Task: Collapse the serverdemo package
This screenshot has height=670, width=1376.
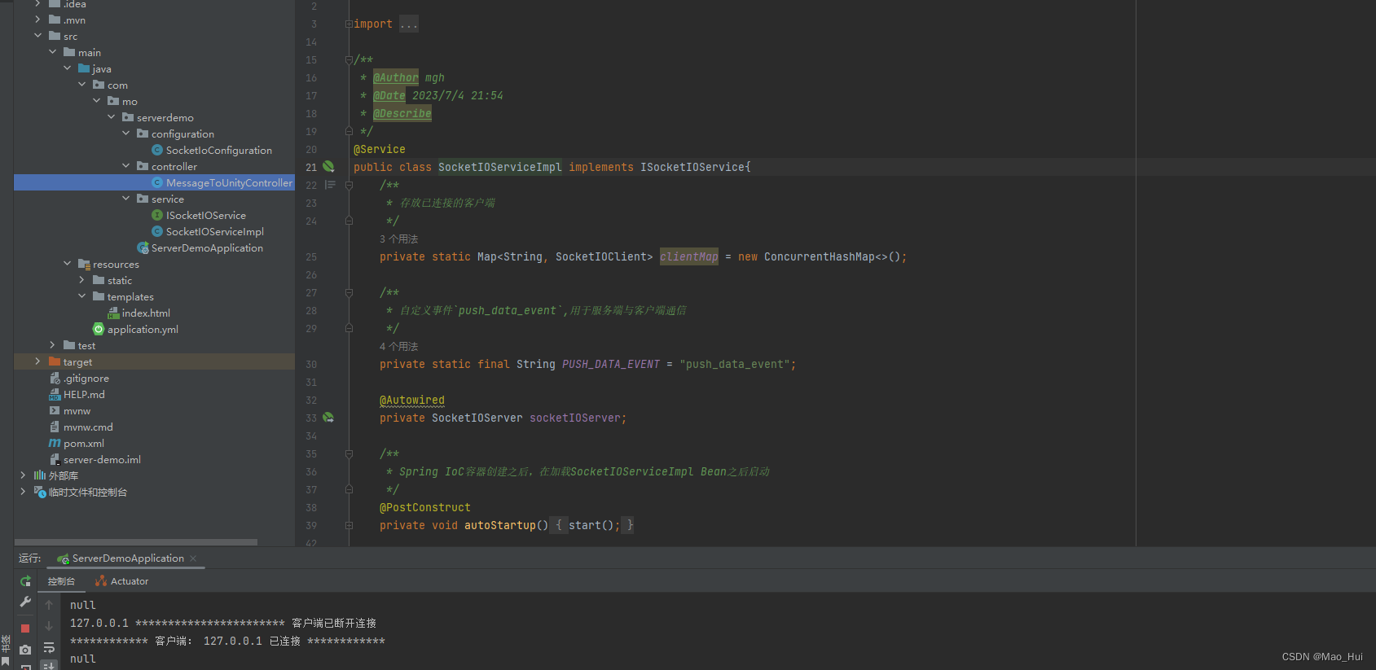Action: (111, 117)
